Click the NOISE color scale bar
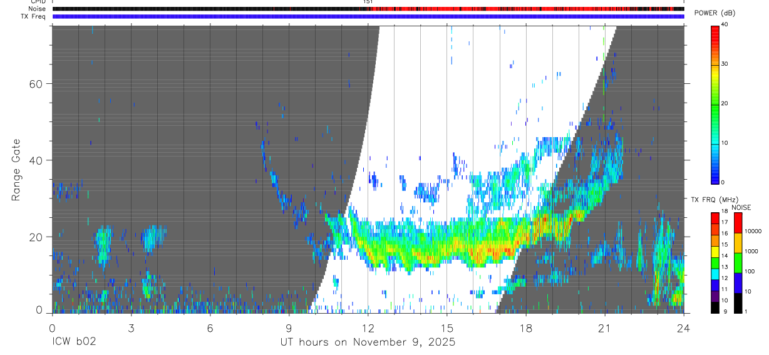The width and height of the screenshot is (769, 355). click(739, 262)
